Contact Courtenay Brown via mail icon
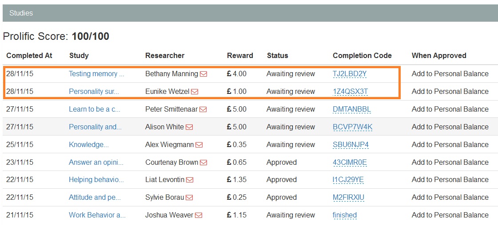 tap(203, 163)
